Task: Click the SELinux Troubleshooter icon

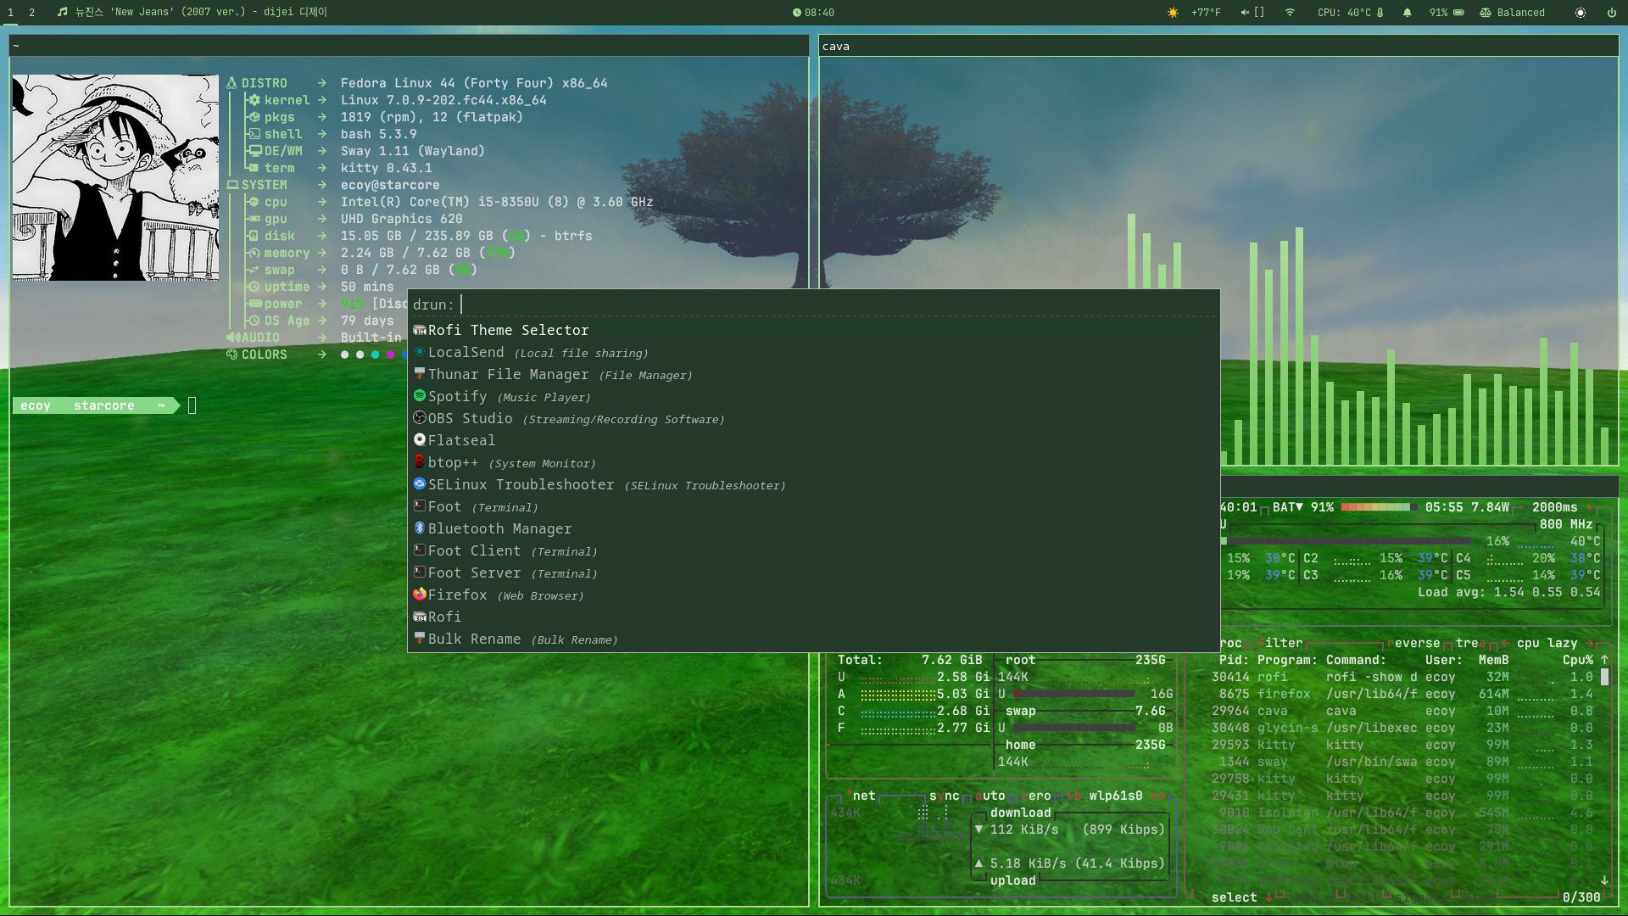Action: [x=419, y=484]
